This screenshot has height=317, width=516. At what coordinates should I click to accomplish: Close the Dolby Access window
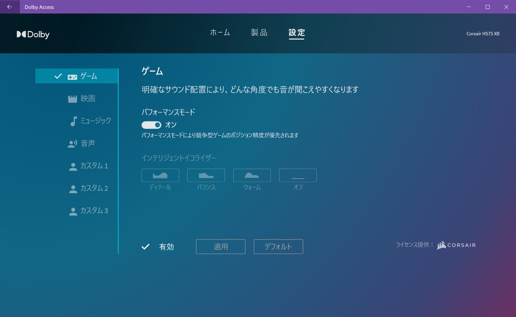[x=507, y=7]
